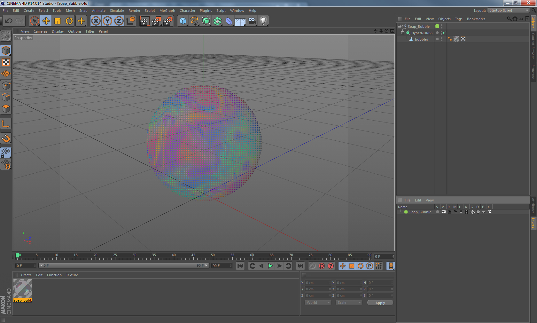The width and height of the screenshot is (537, 323).
Task: Open Object Manager Tags menu
Action: (x=459, y=19)
